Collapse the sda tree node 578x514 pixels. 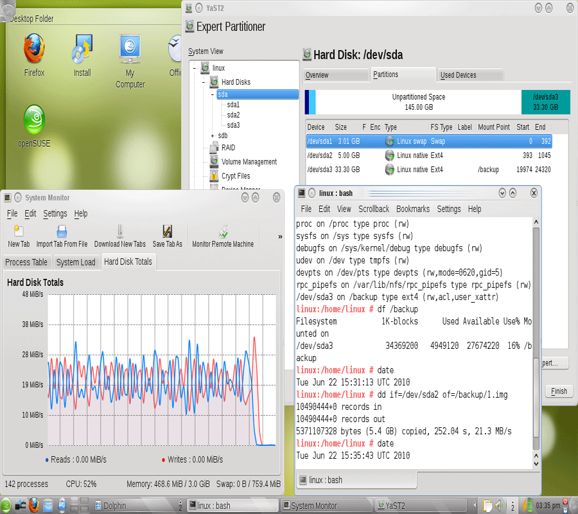click(213, 94)
